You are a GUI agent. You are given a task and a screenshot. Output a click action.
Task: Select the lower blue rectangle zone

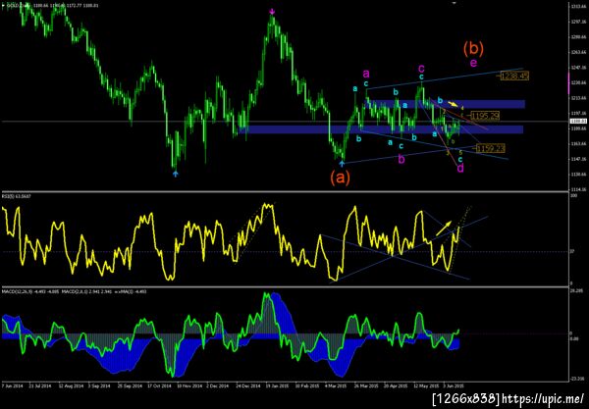[x=381, y=129]
